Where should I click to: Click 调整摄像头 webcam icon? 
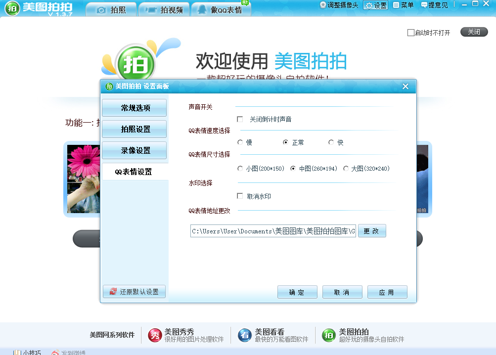pos(323,5)
